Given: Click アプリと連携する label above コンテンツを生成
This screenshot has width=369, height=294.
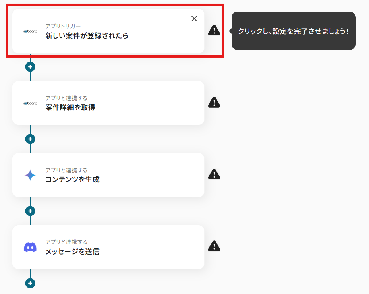Looking at the screenshot, I should tap(66, 170).
